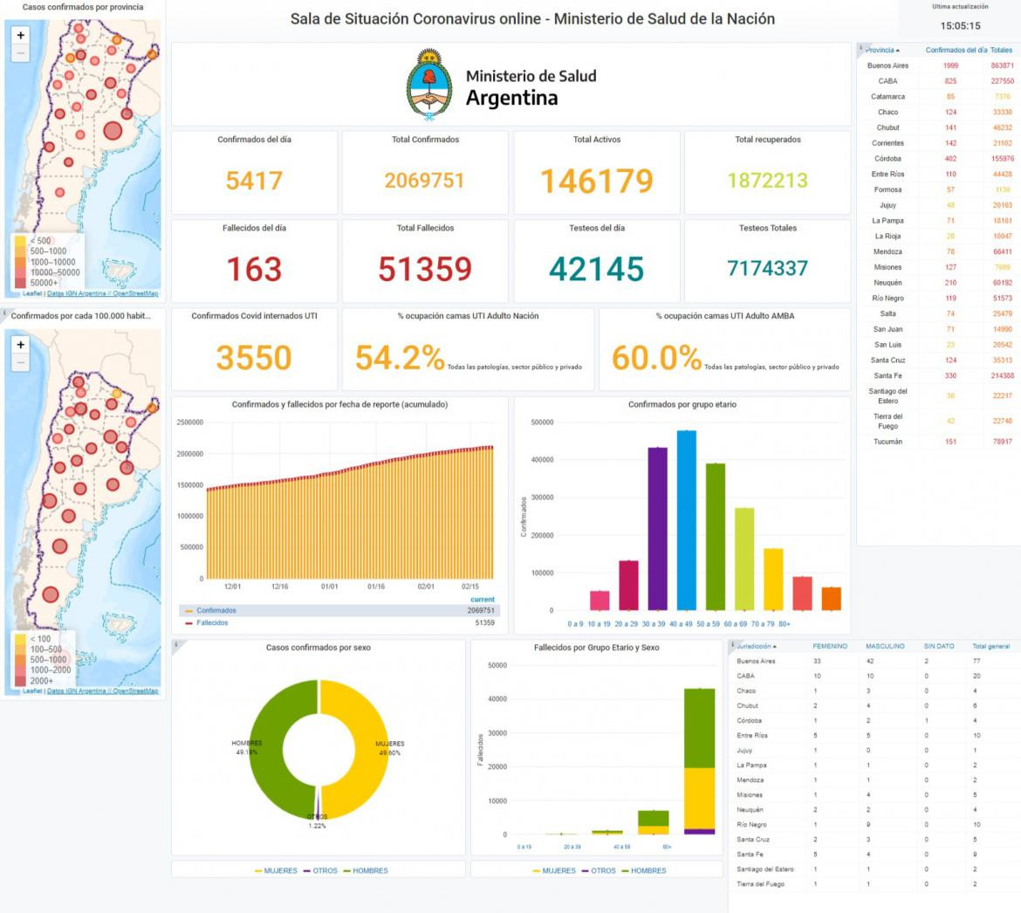Click the Fallecidos del día panel title

click(x=254, y=228)
